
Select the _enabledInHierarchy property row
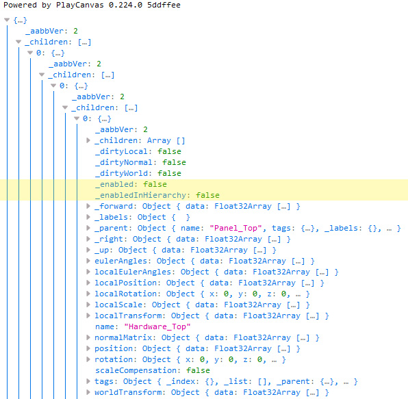tap(204, 195)
